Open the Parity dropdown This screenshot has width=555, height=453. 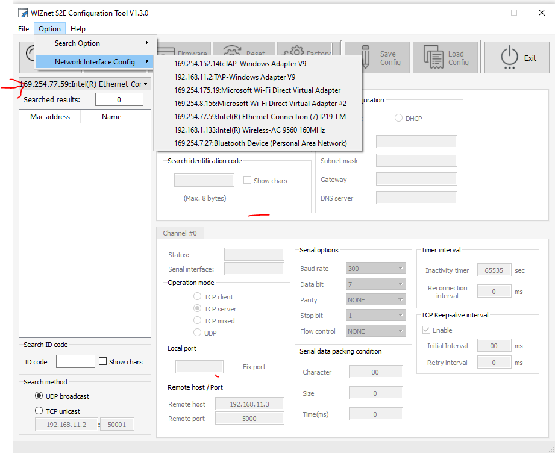[x=375, y=300]
